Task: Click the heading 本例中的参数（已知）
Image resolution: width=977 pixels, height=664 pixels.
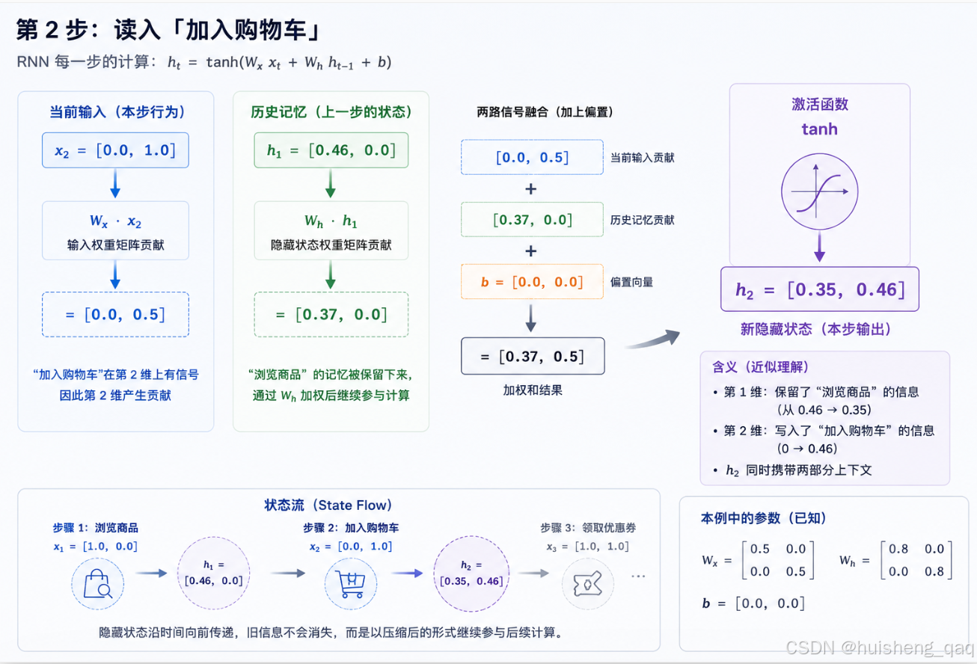Action: point(764,518)
